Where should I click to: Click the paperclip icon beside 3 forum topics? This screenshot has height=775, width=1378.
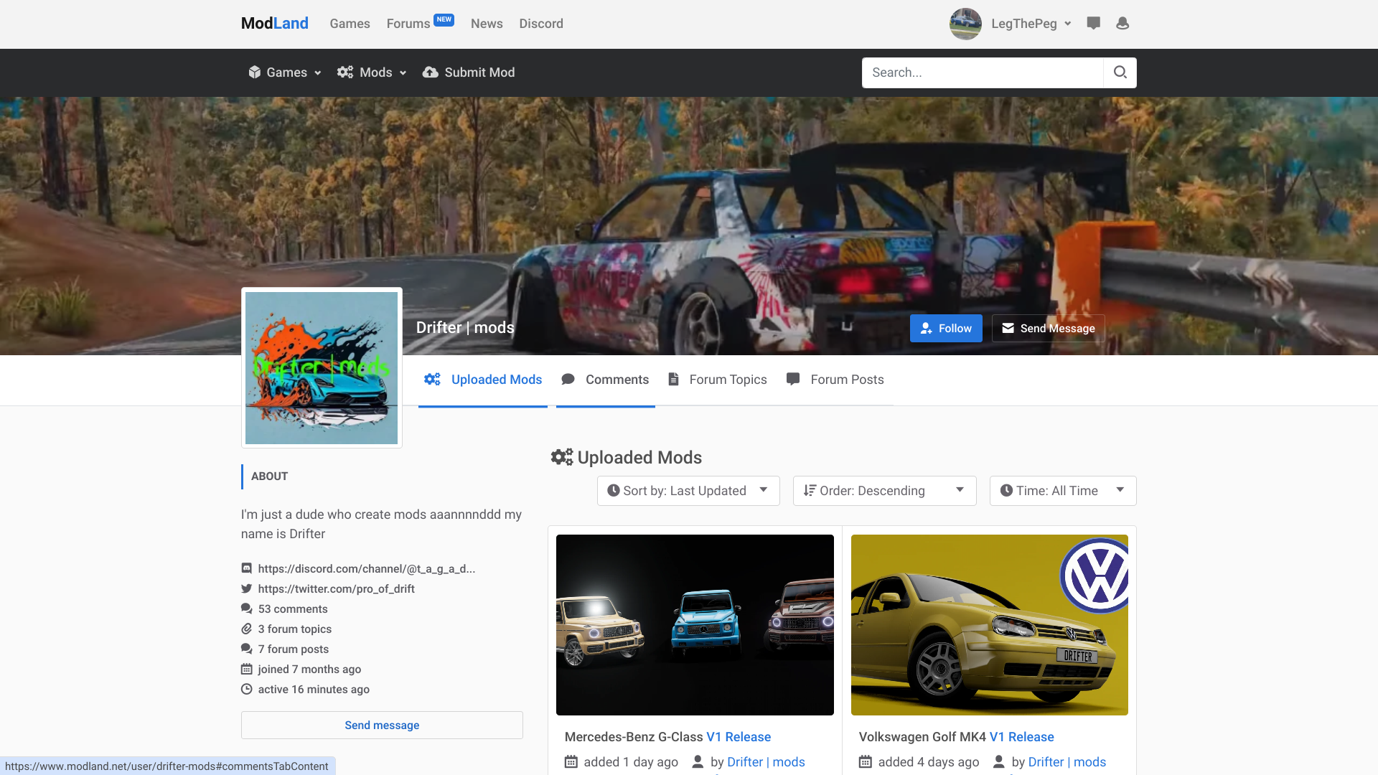coord(246,629)
